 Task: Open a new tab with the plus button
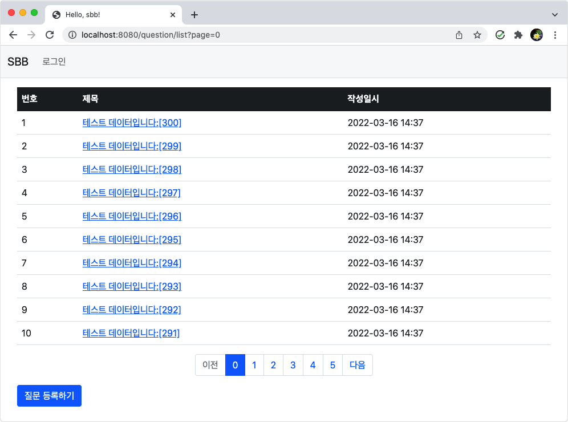tap(194, 15)
